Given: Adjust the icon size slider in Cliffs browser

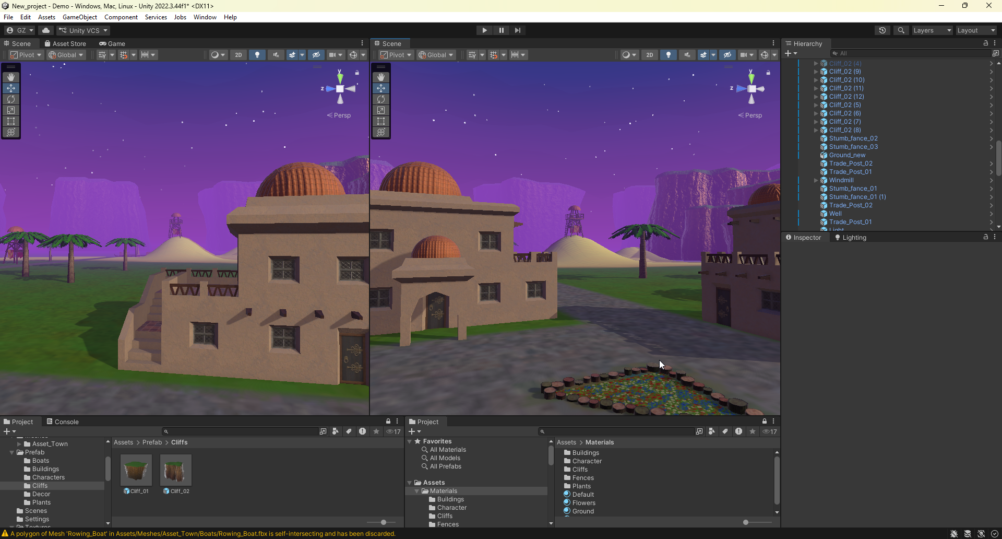Looking at the screenshot, I should click(384, 522).
